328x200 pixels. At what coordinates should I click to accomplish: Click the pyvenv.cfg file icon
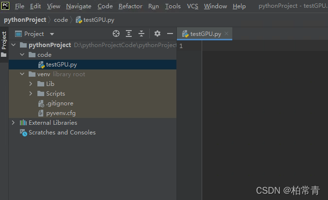coord(41,113)
